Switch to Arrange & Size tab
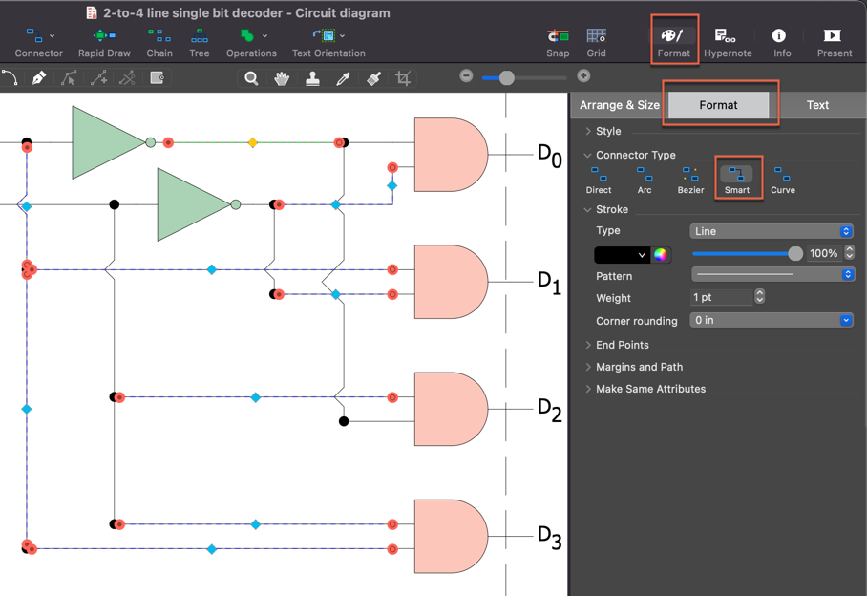The image size is (867, 596). point(620,105)
